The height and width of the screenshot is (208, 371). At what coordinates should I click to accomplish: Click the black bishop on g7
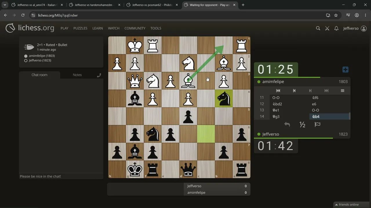point(135,151)
